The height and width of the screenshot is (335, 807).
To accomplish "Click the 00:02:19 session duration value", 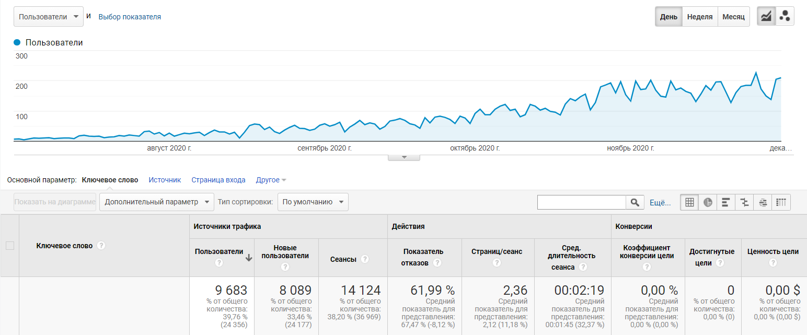I will 580,290.
